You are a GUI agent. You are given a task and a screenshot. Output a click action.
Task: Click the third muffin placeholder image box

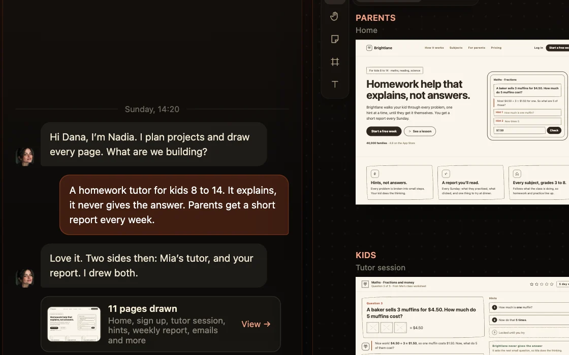point(400,328)
